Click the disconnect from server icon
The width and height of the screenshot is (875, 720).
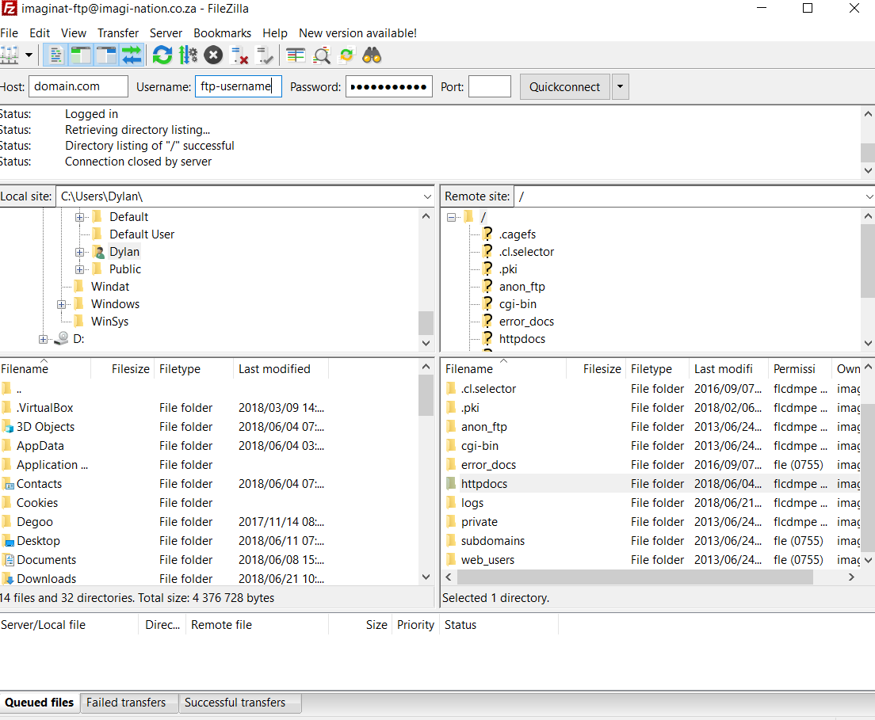pos(239,55)
